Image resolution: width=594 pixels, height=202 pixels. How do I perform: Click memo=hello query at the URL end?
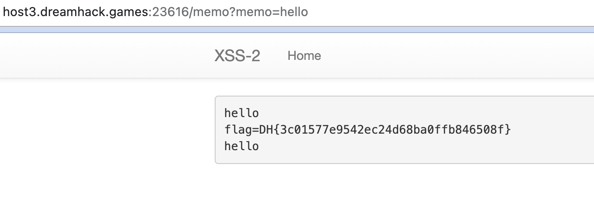273,12
